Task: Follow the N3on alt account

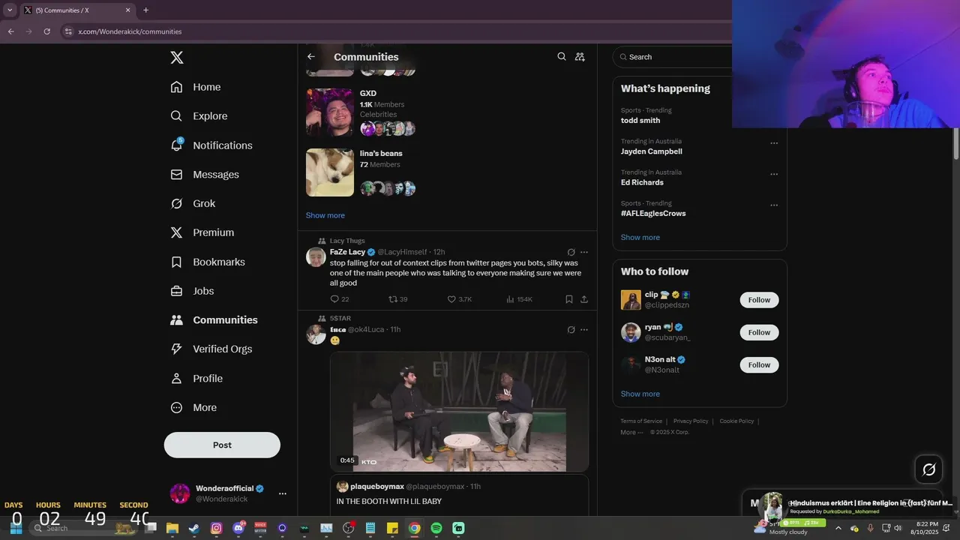Action: pyautogui.click(x=759, y=365)
